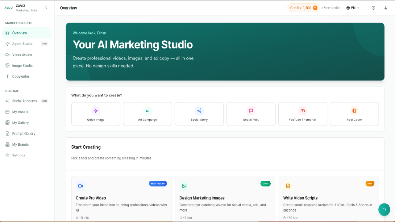Choose the Social Post card
Screen dimensions: 395x222
coord(251,114)
